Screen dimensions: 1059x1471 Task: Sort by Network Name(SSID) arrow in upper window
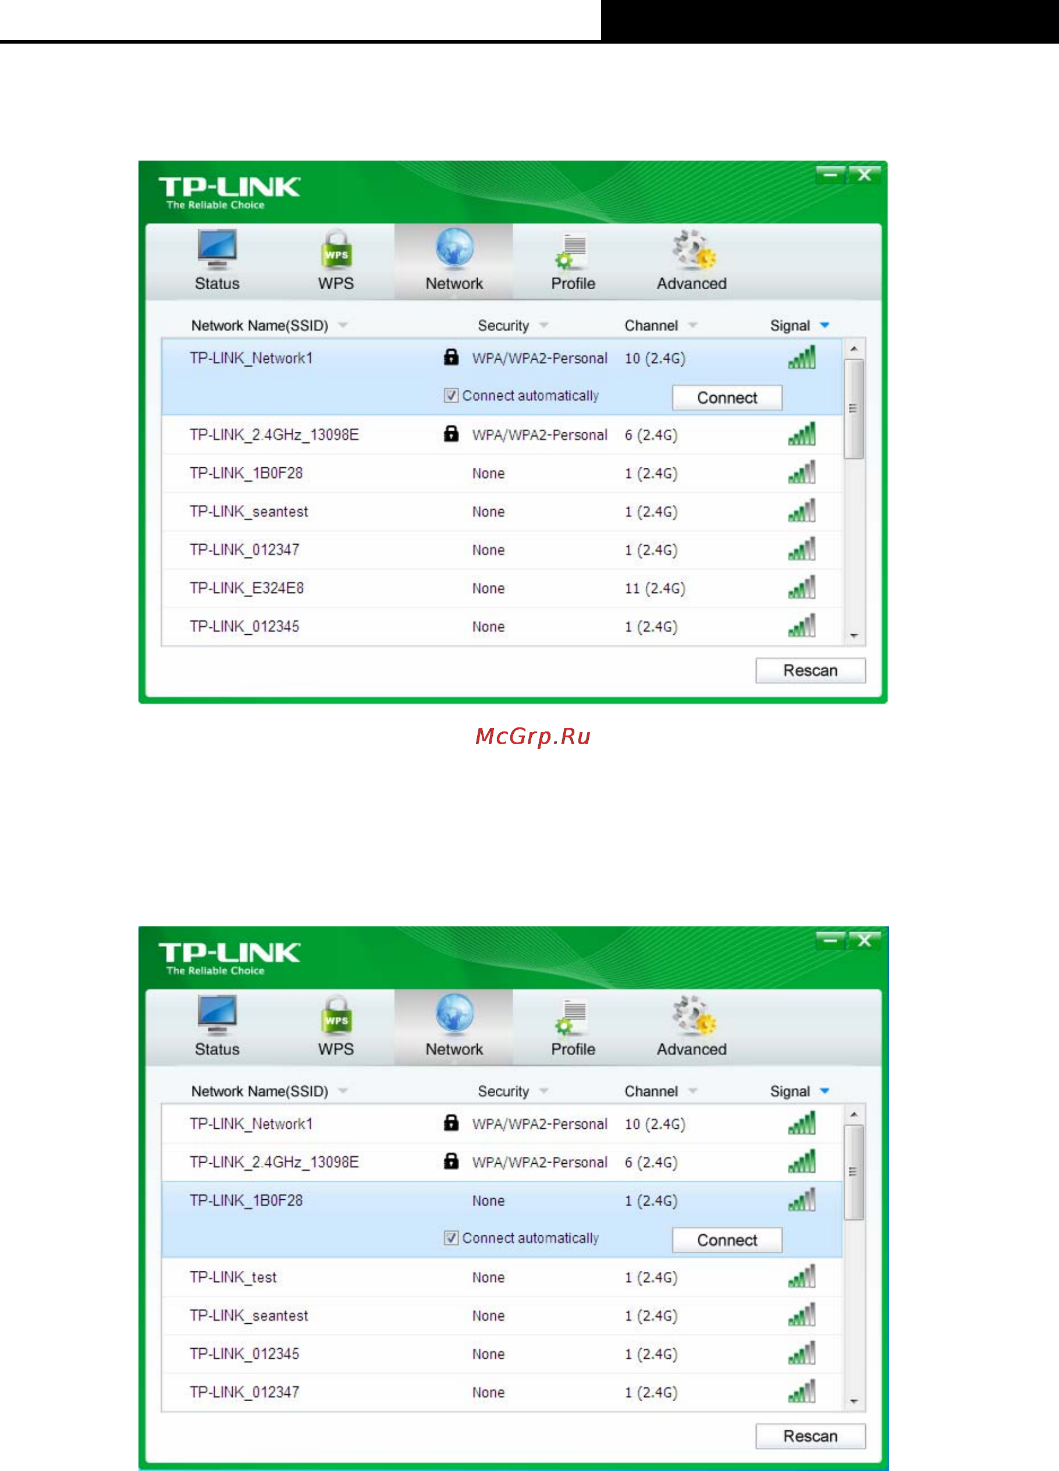pos(343,325)
